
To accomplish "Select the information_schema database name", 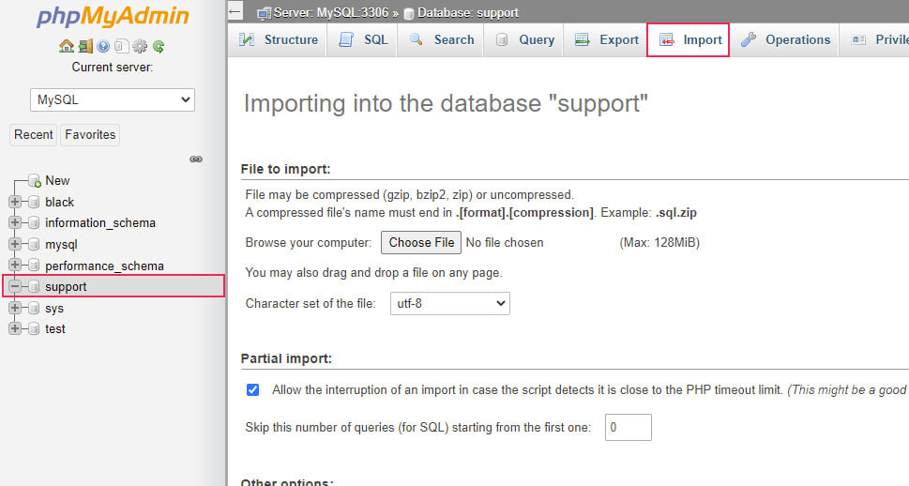I will (x=100, y=222).
